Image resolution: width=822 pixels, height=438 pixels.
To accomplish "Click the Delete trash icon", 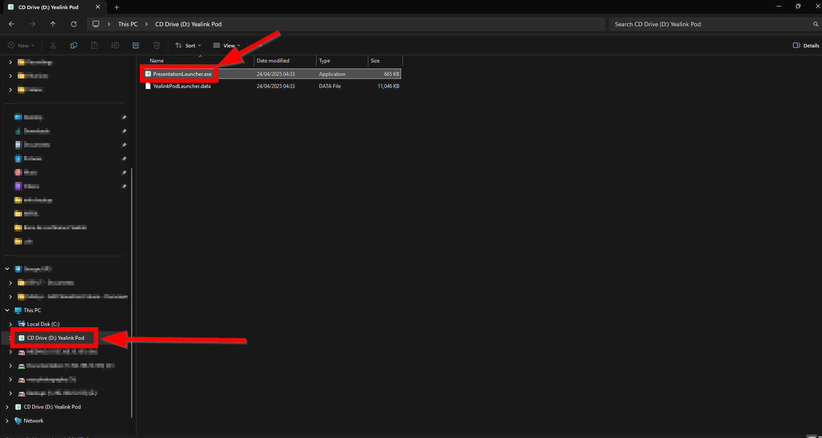I will pos(157,45).
